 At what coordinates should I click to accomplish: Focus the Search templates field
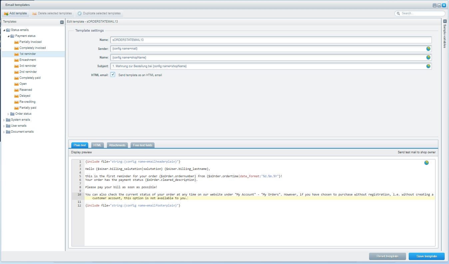click(x=420, y=13)
